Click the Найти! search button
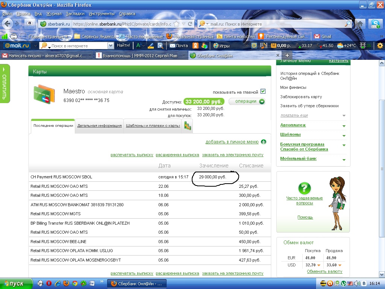Viewport: 385px width, 289px height. click(x=123, y=46)
